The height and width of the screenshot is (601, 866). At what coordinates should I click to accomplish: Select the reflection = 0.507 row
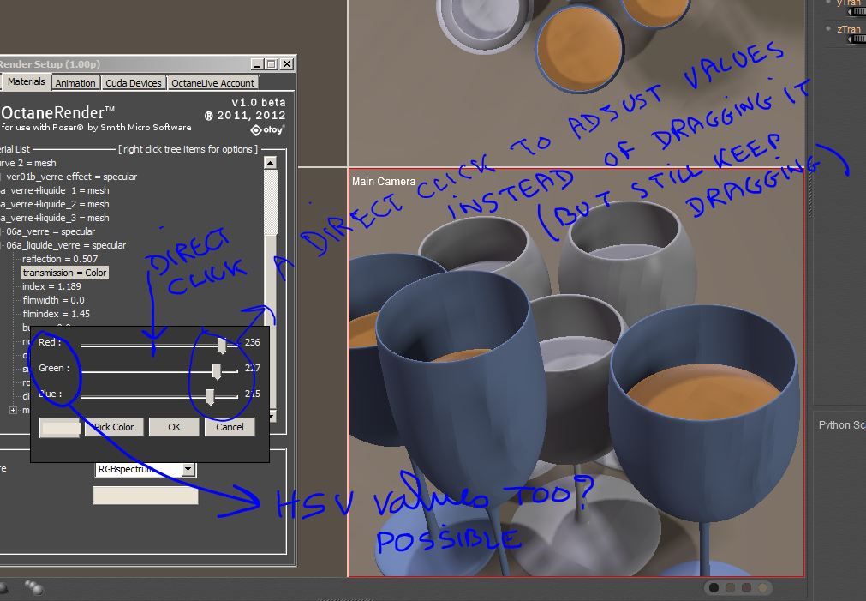click(60, 259)
